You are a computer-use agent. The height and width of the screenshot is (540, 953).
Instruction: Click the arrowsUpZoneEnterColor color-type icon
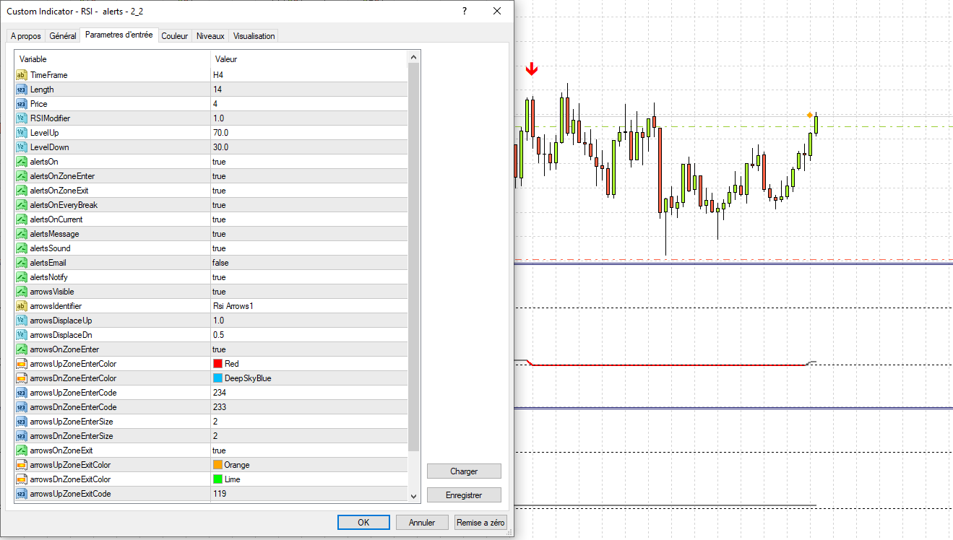pyautogui.click(x=21, y=364)
